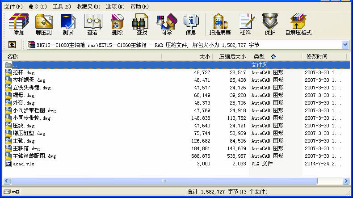
Task: Open the 工具(S) menu
Action: 61,7
